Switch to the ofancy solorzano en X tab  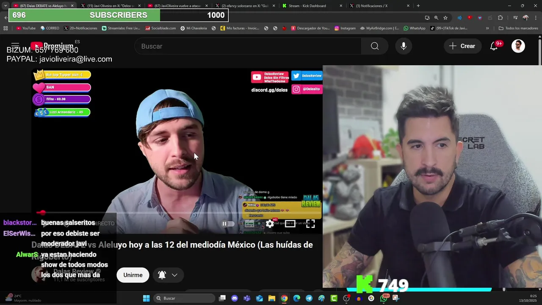245,6
